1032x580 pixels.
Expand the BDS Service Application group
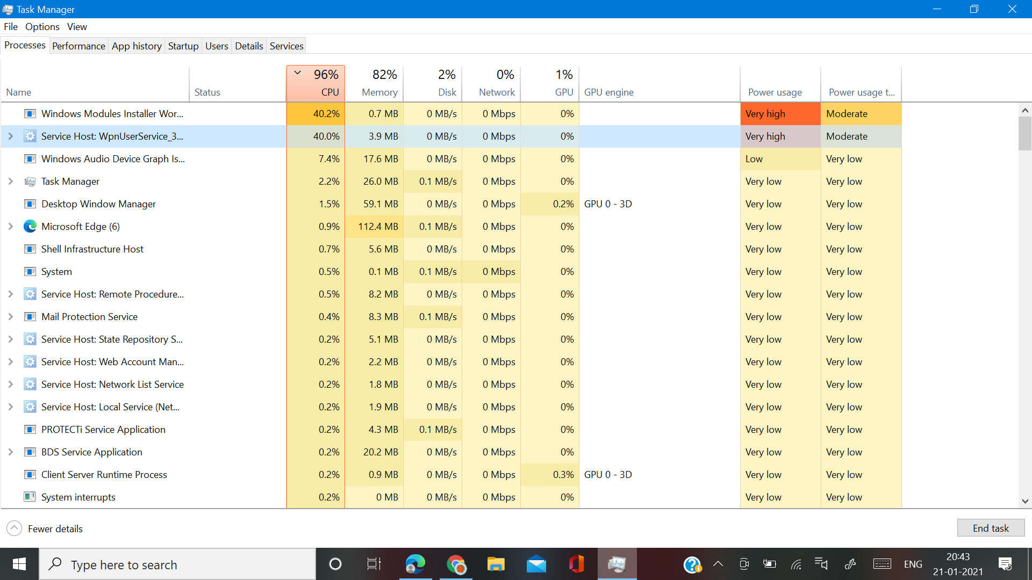click(x=10, y=452)
